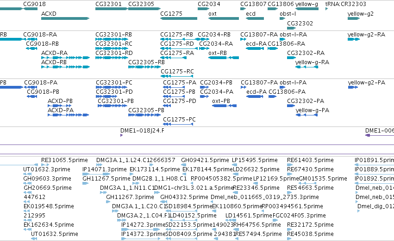Screen dimensions: 394x241
Task: Pick the CG1275-RC transcript label
Action: pyautogui.click(x=177, y=72)
